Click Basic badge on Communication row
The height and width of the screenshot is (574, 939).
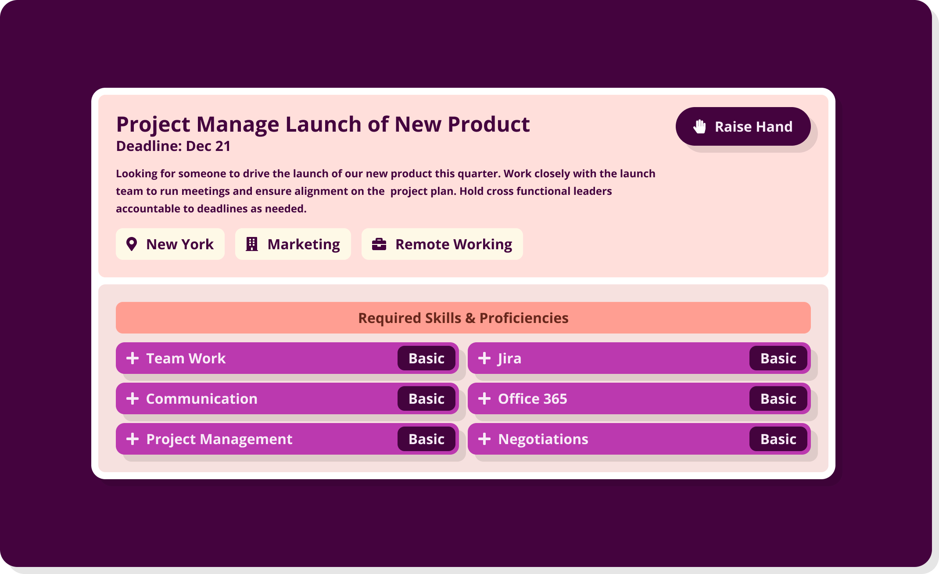pos(426,398)
